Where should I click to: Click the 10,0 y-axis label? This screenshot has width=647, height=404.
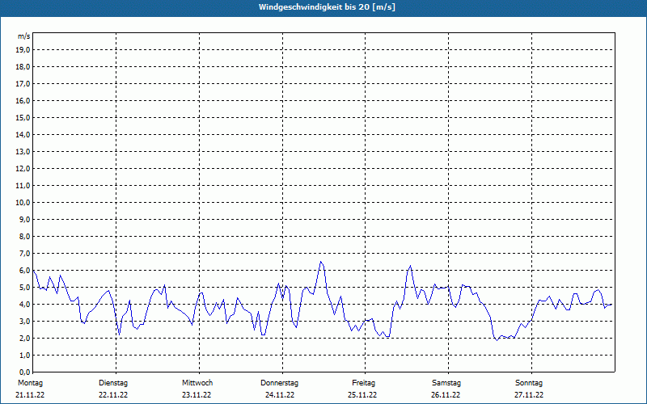point(23,203)
